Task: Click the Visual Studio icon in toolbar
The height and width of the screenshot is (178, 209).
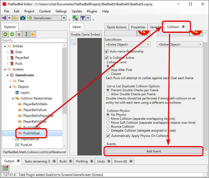Action: 4,18
